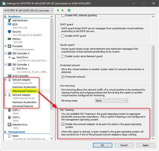The height and width of the screenshot is (151, 159).
Task: Open the virtual machine selector dropdown
Action: click(29, 10)
